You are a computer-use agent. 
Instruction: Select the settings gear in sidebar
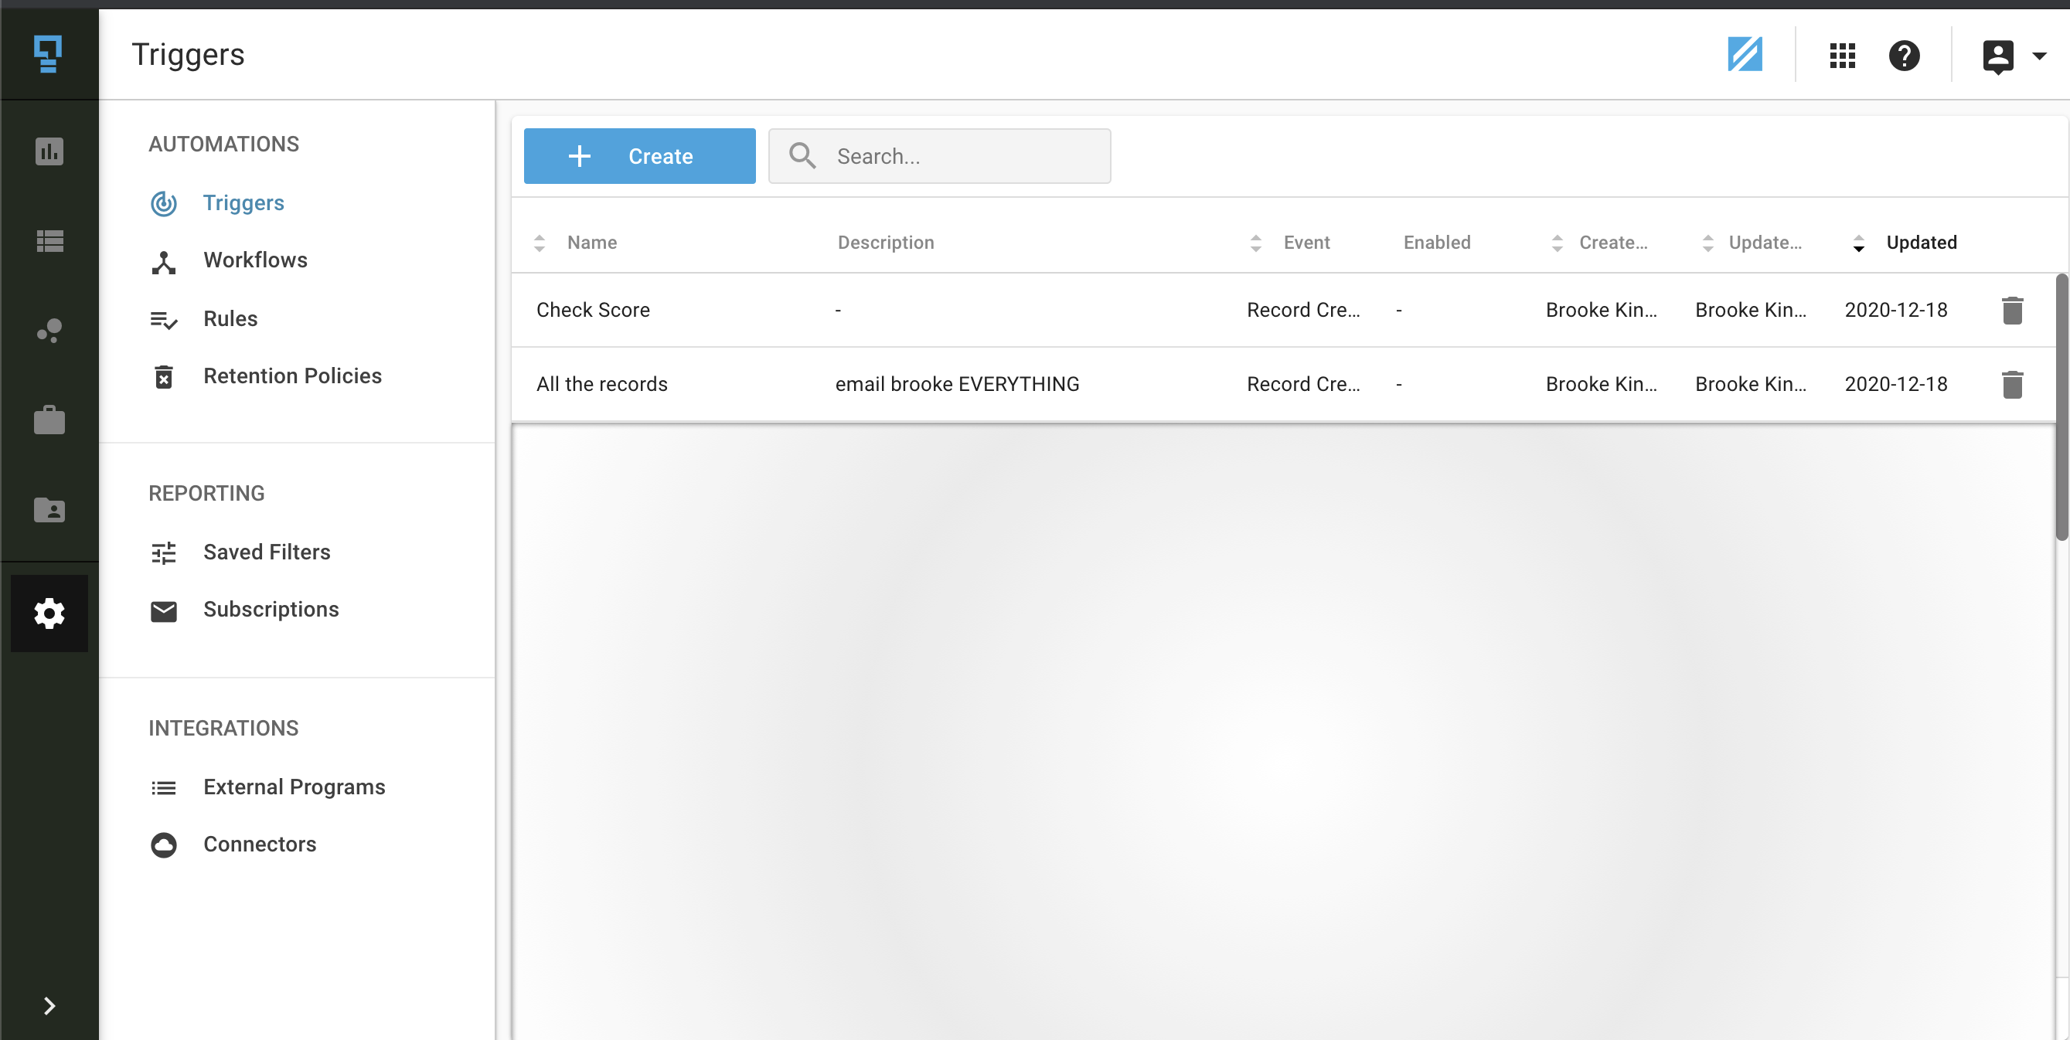click(49, 613)
